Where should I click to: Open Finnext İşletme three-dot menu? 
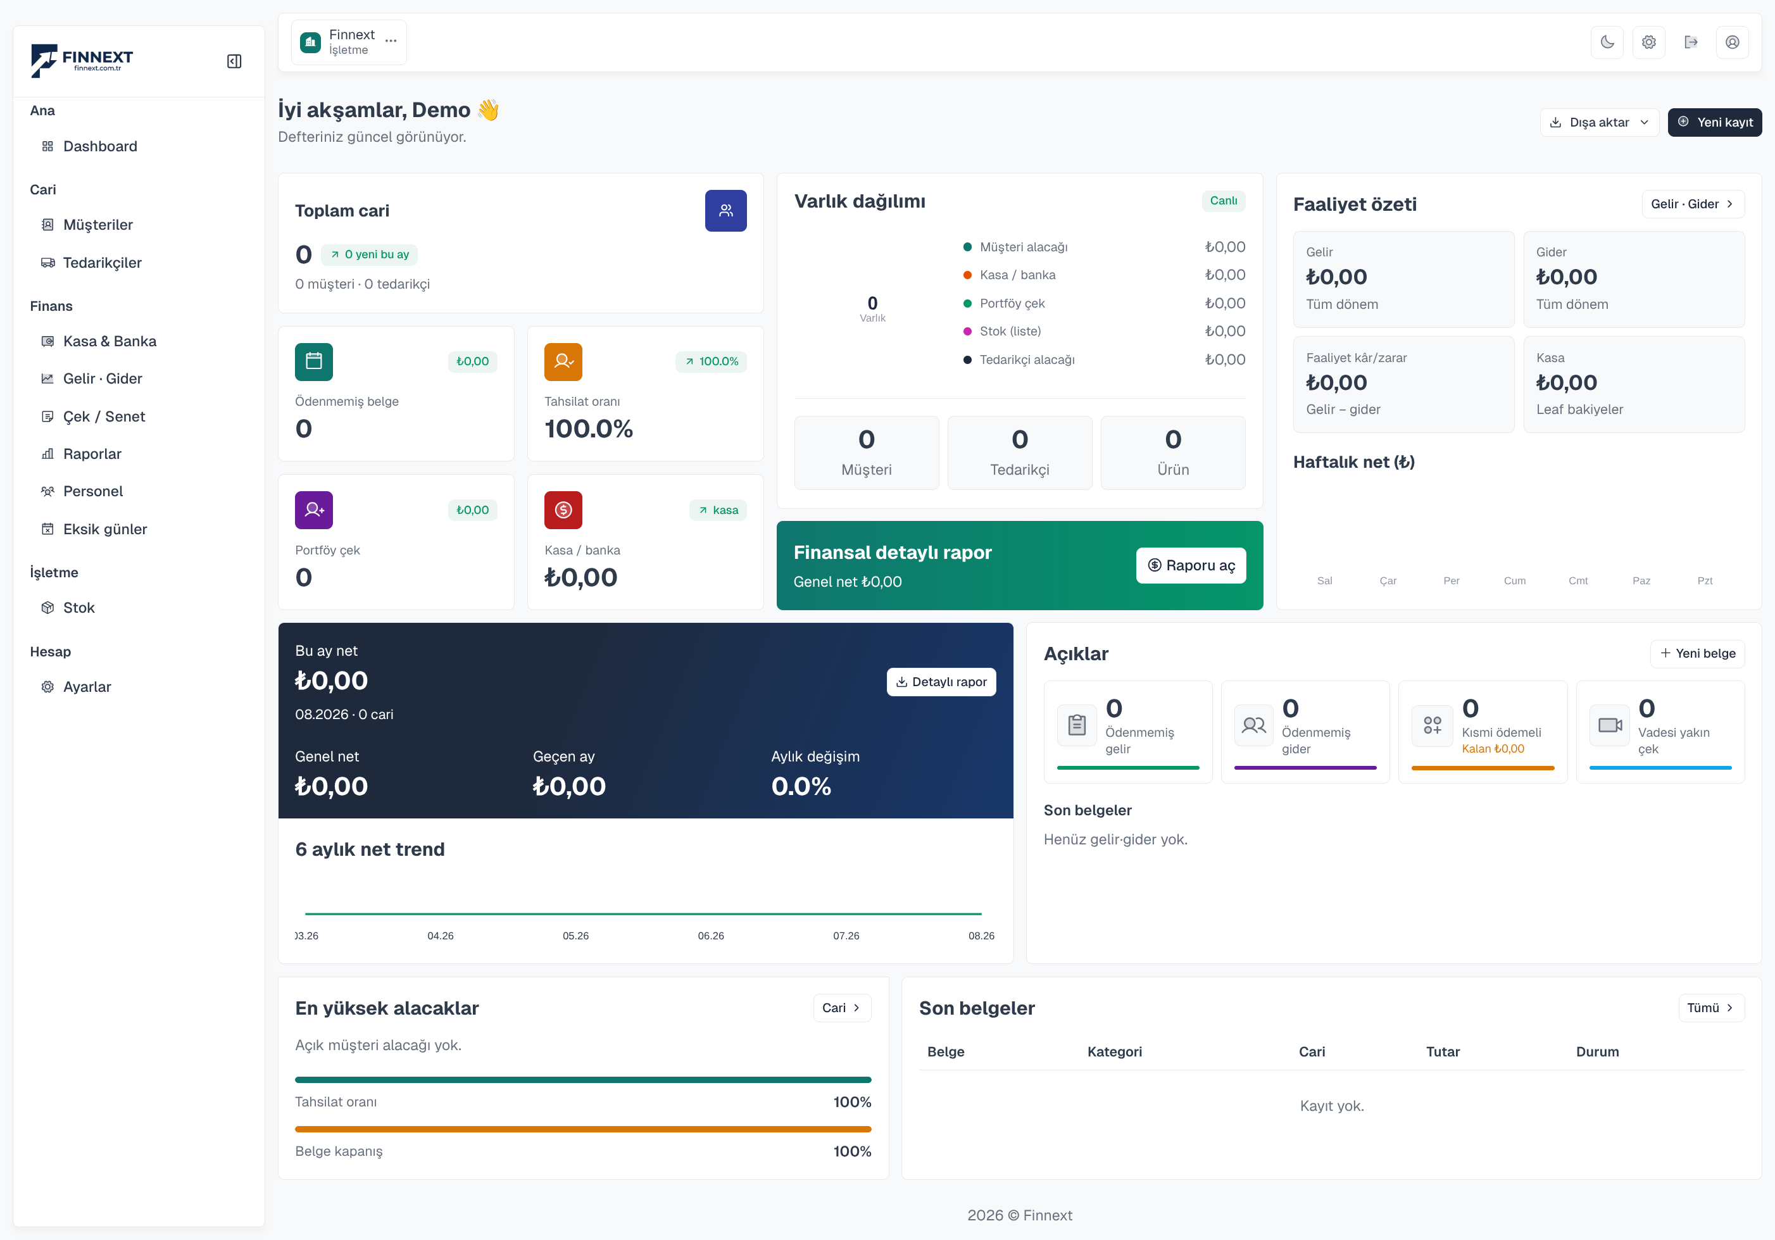(391, 41)
